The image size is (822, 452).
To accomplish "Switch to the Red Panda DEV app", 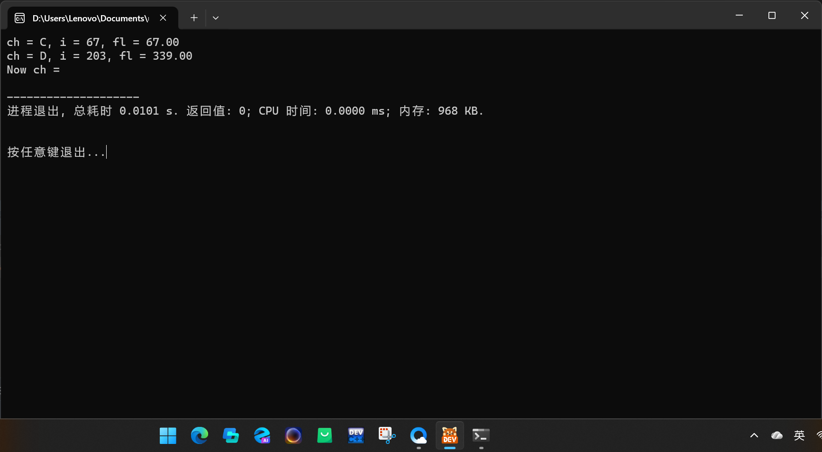I will coord(449,435).
